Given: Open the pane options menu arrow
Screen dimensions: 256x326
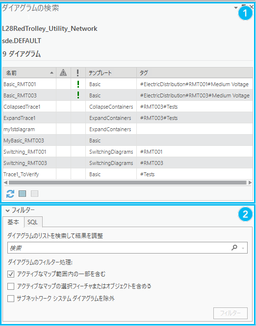Looking at the screenshot, I should pos(236,8).
